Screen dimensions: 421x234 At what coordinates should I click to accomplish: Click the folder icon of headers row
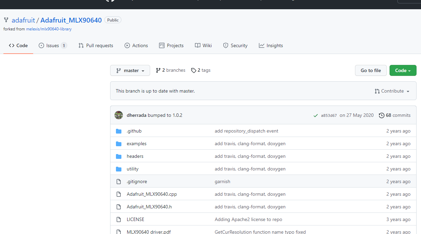point(119,156)
